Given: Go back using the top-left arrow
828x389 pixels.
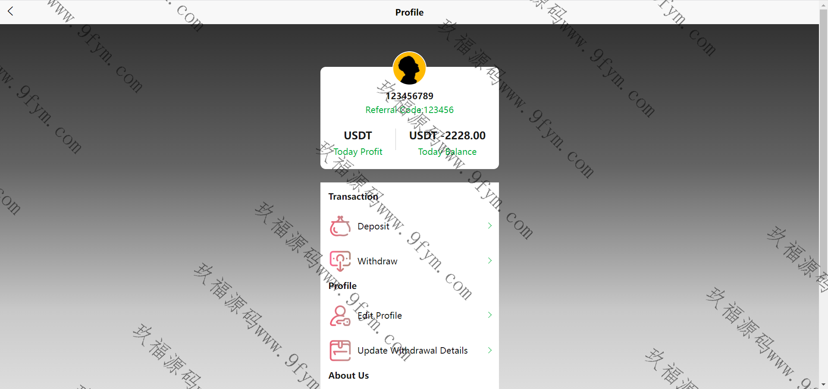Looking at the screenshot, I should point(11,11).
